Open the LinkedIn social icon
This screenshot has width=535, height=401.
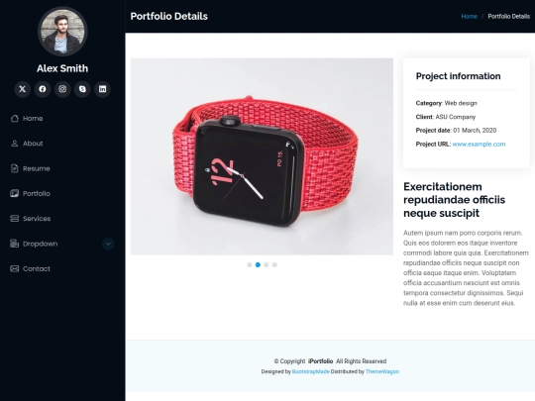coord(102,89)
